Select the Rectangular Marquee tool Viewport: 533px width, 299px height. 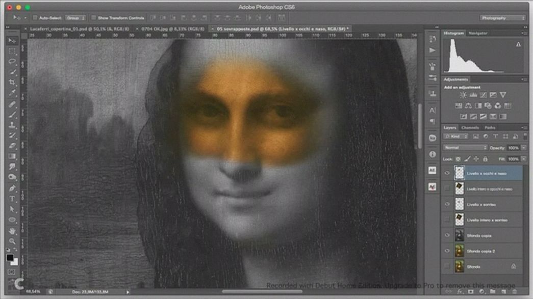coord(12,51)
